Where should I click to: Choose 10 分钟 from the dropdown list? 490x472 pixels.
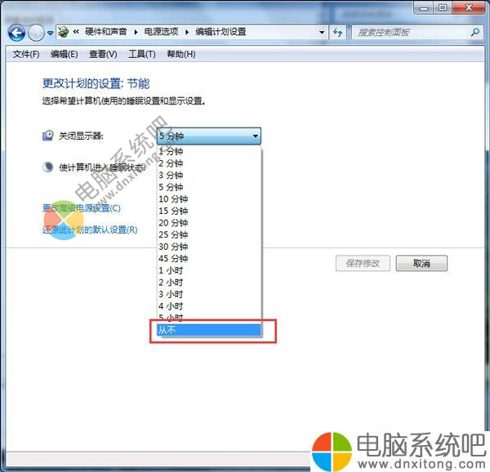173,198
